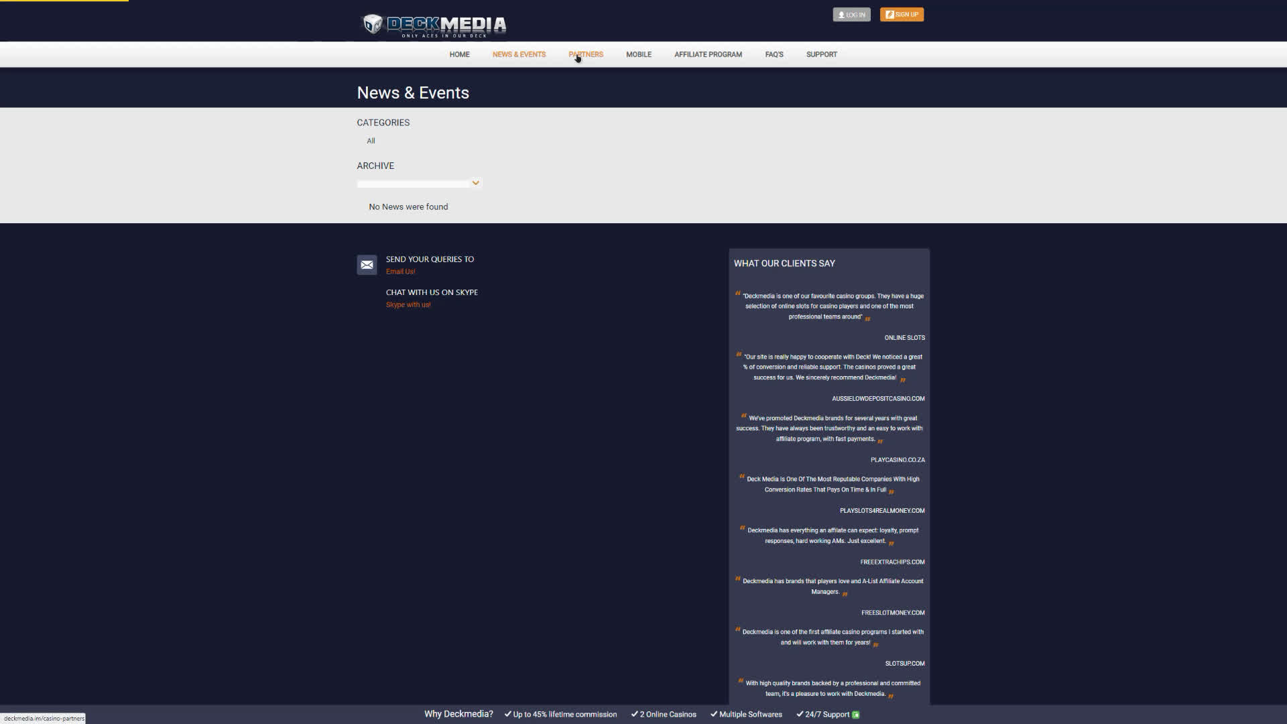Open the Home menu item

click(459, 54)
